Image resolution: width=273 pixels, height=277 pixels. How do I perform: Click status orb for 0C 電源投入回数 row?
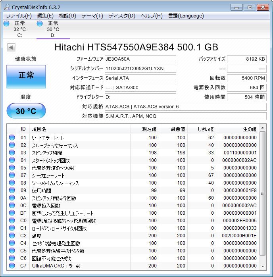click(12, 205)
